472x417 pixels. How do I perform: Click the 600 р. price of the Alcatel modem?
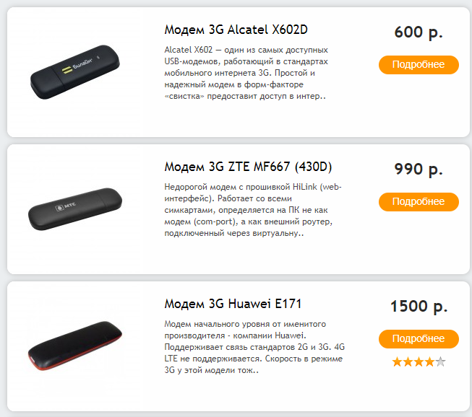pyautogui.click(x=419, y=32)
